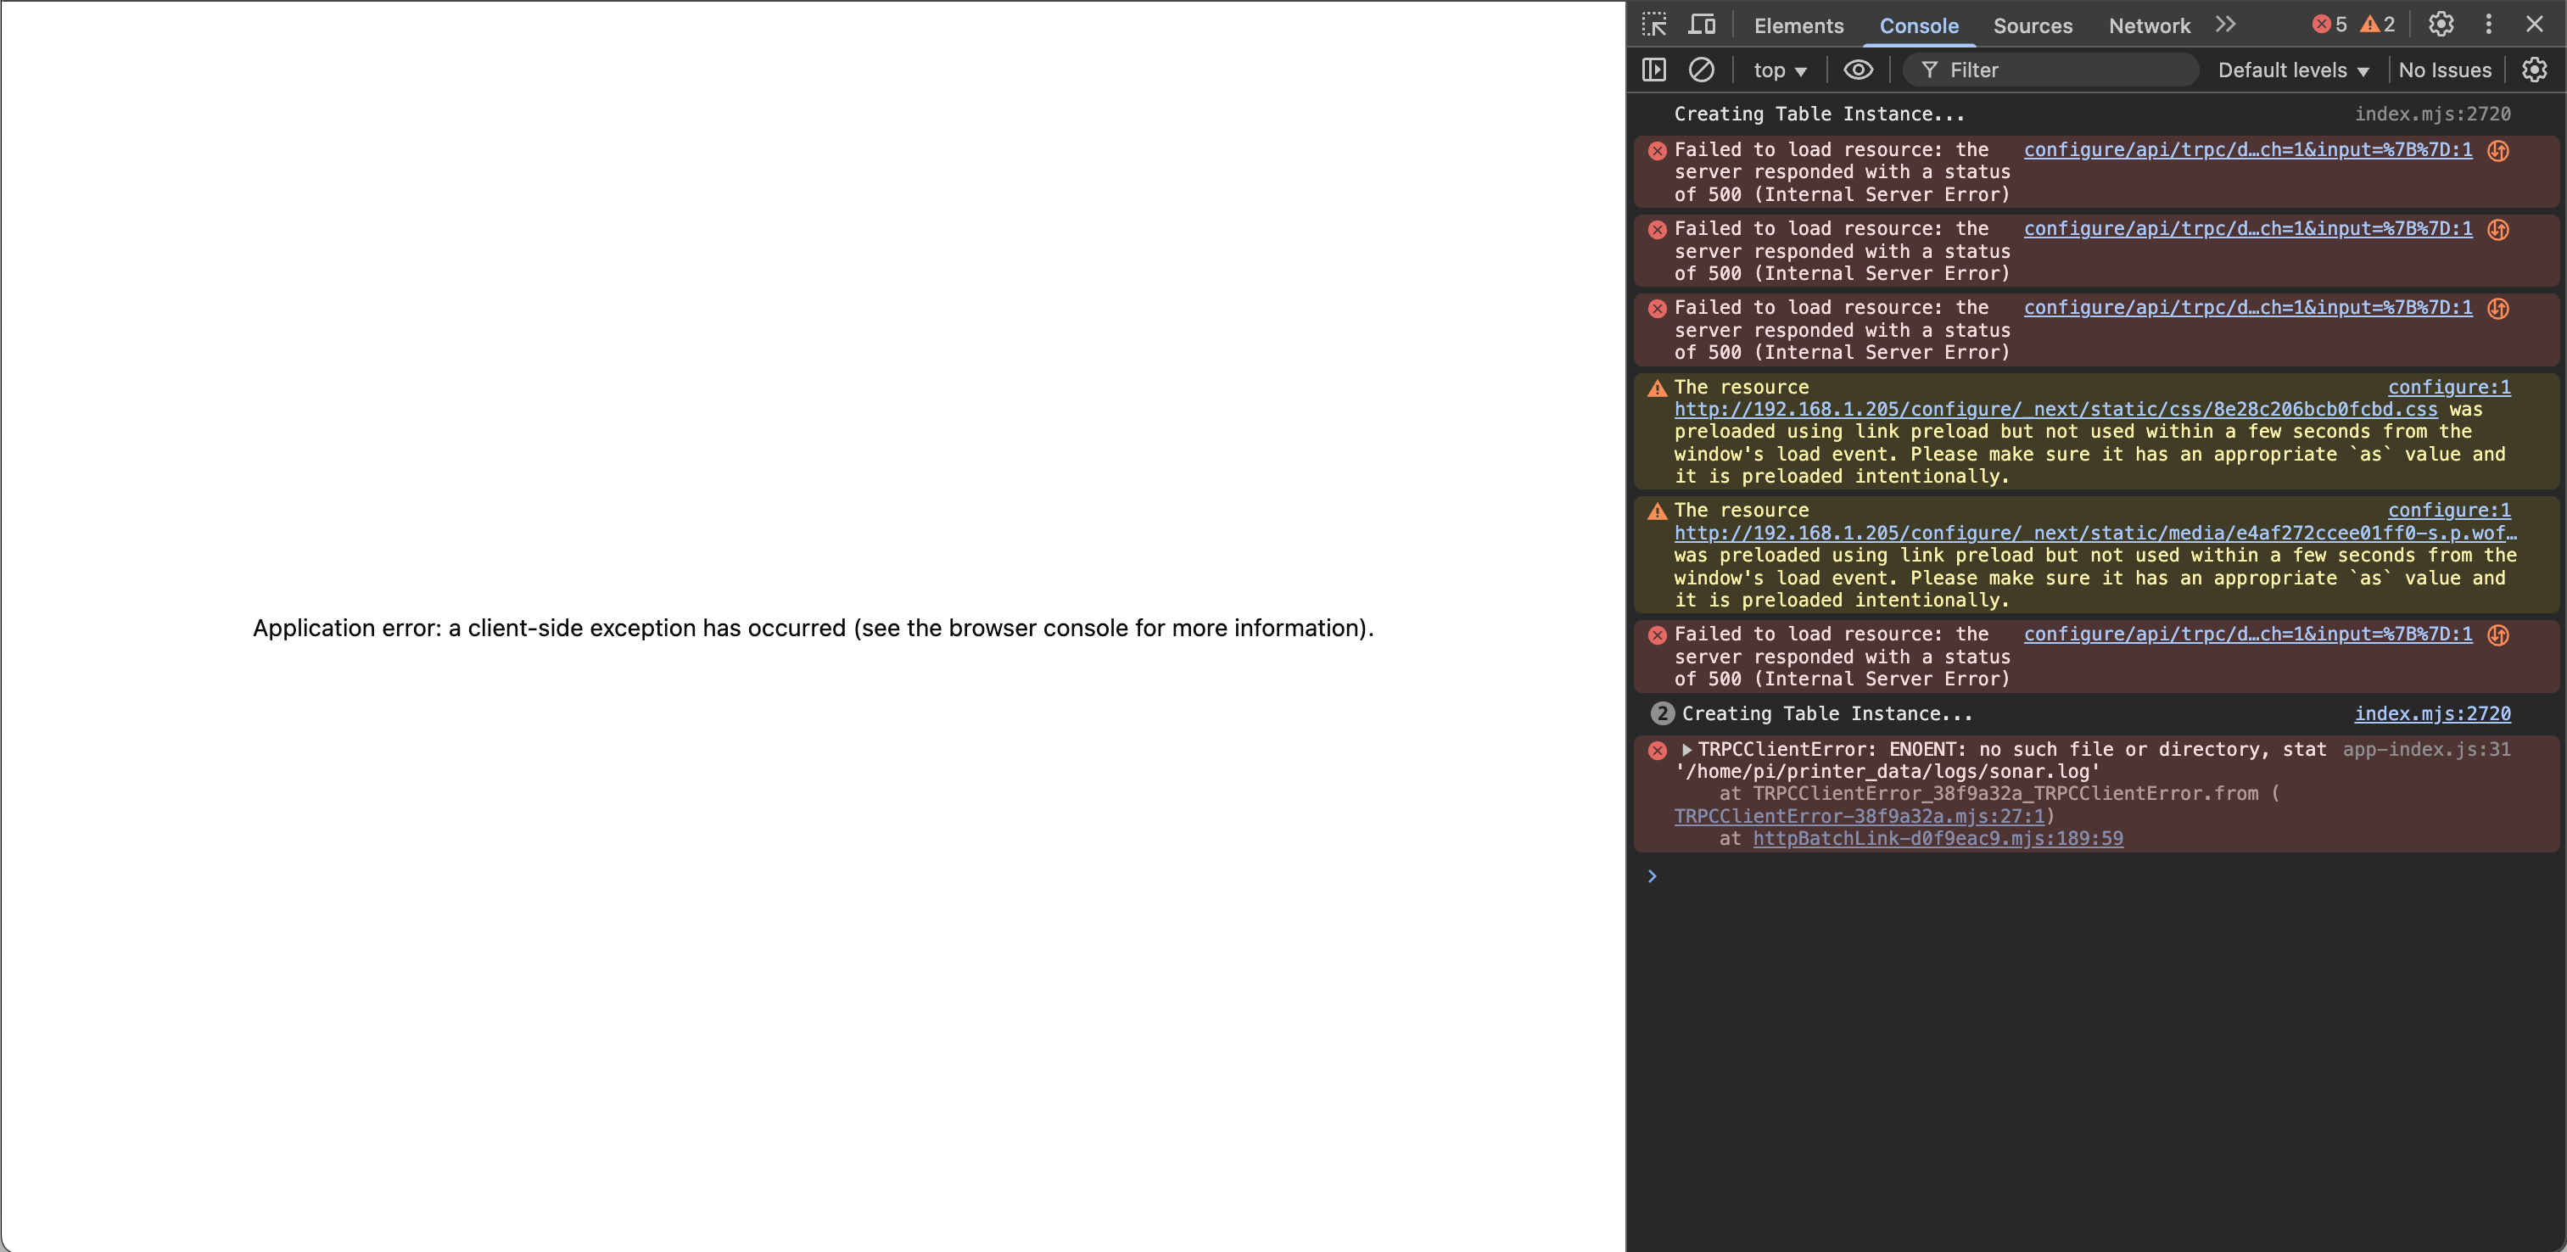Open the top JavaScript context dropdown
This screenshot has height=1252, width=2567.
point(1780,70)
